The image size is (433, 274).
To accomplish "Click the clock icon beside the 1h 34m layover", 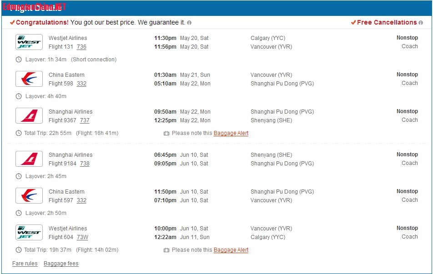I will click(x=19, y=60).
